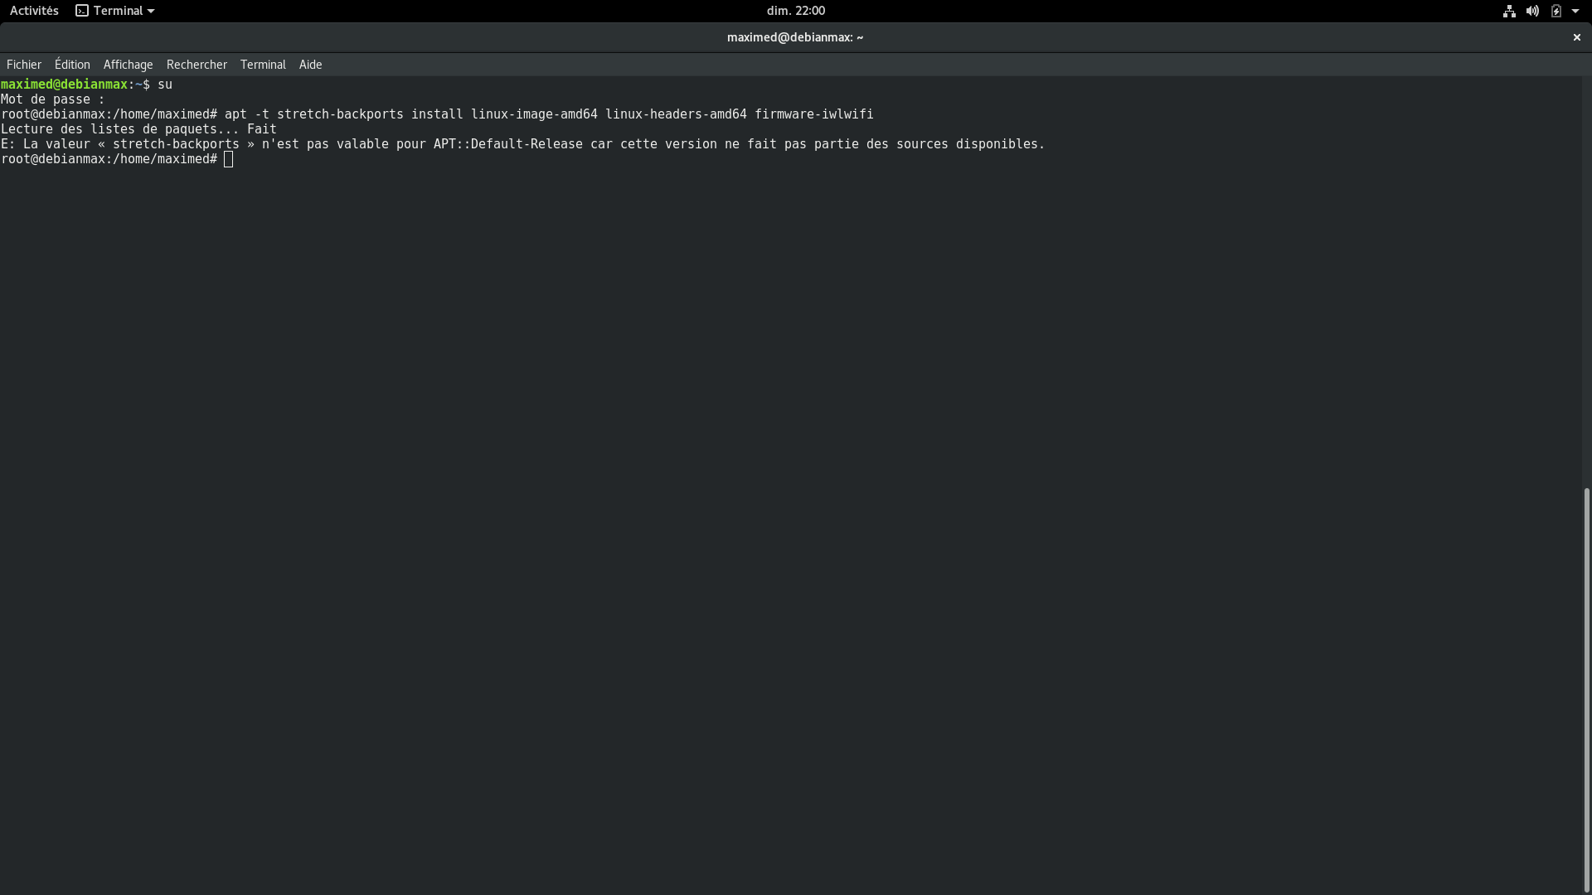
Task: Open the Édition menu
Action: pos(72,65)
